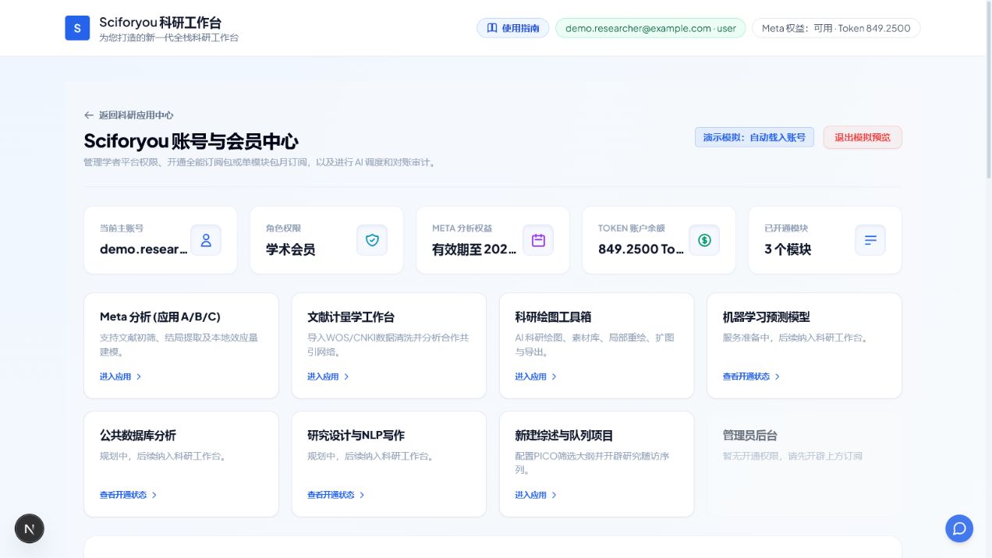Click chevron beside 科研绘图工具箱 进入应用

click(554, 376)
